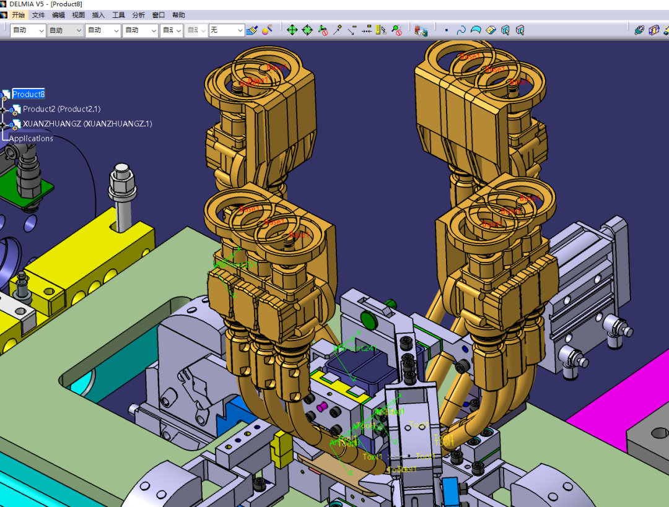
Task: Select Product2 (Product2.1) tree node
Action: click(x=61, y=109)
